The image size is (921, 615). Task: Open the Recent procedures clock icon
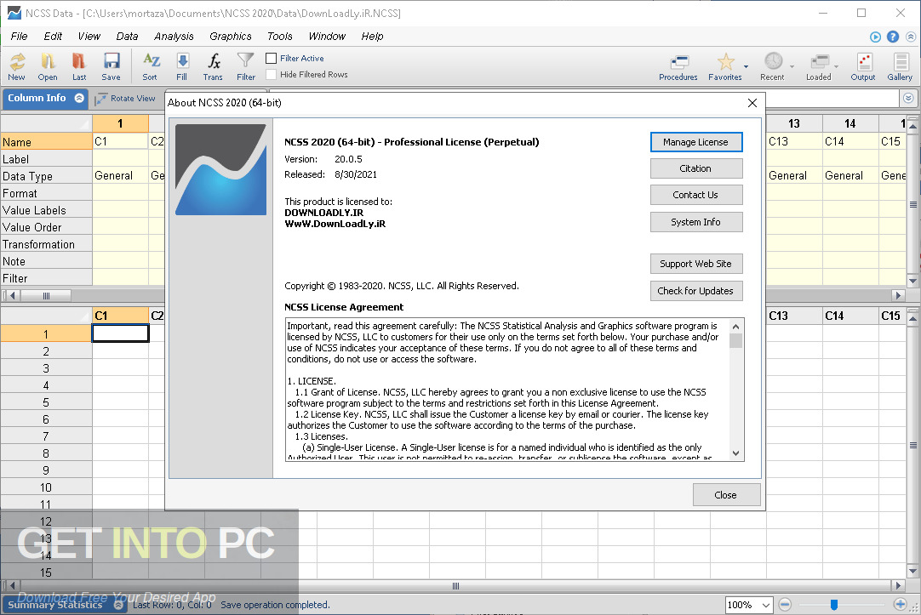click(772, 67)
